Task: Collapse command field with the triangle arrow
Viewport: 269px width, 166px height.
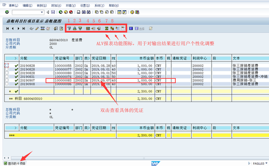Action: [48, 12]
